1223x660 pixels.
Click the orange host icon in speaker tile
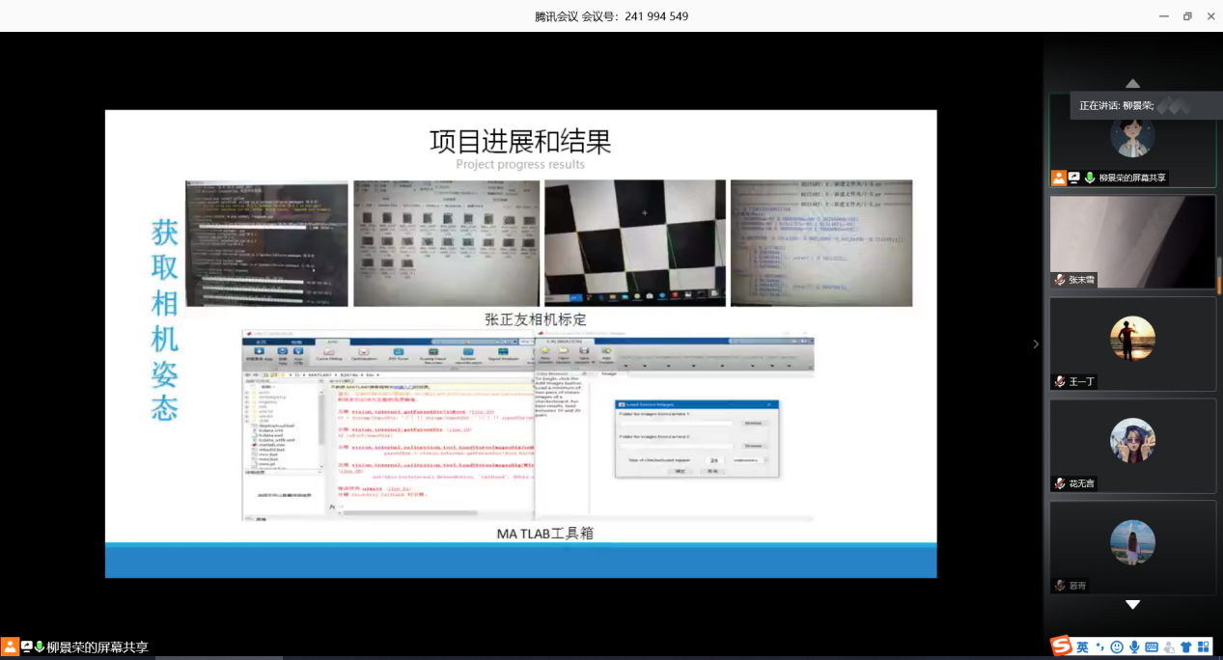[x=1059, y=178]
